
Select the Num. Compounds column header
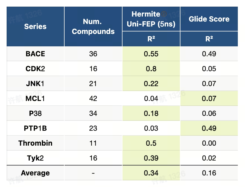coord(93,26)
